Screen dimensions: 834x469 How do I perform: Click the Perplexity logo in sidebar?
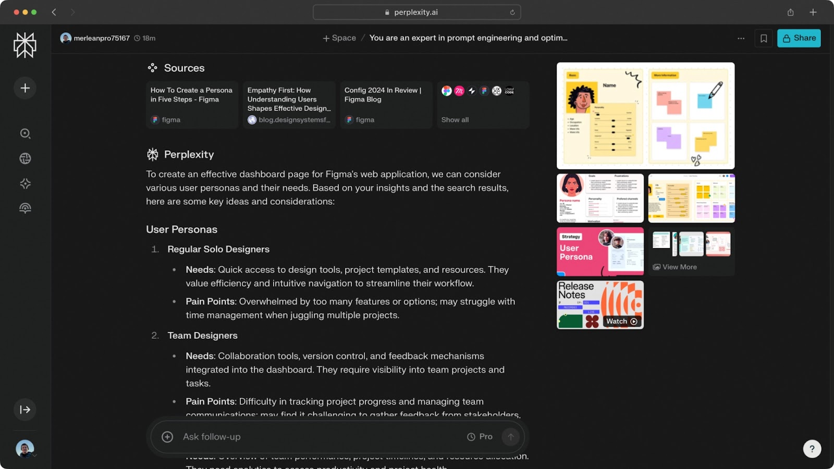tap(24, 45)
